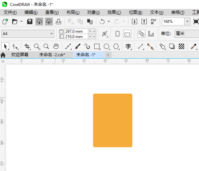Open the 效果(C) menu
The image size is (199, 171).
[114, 13]
